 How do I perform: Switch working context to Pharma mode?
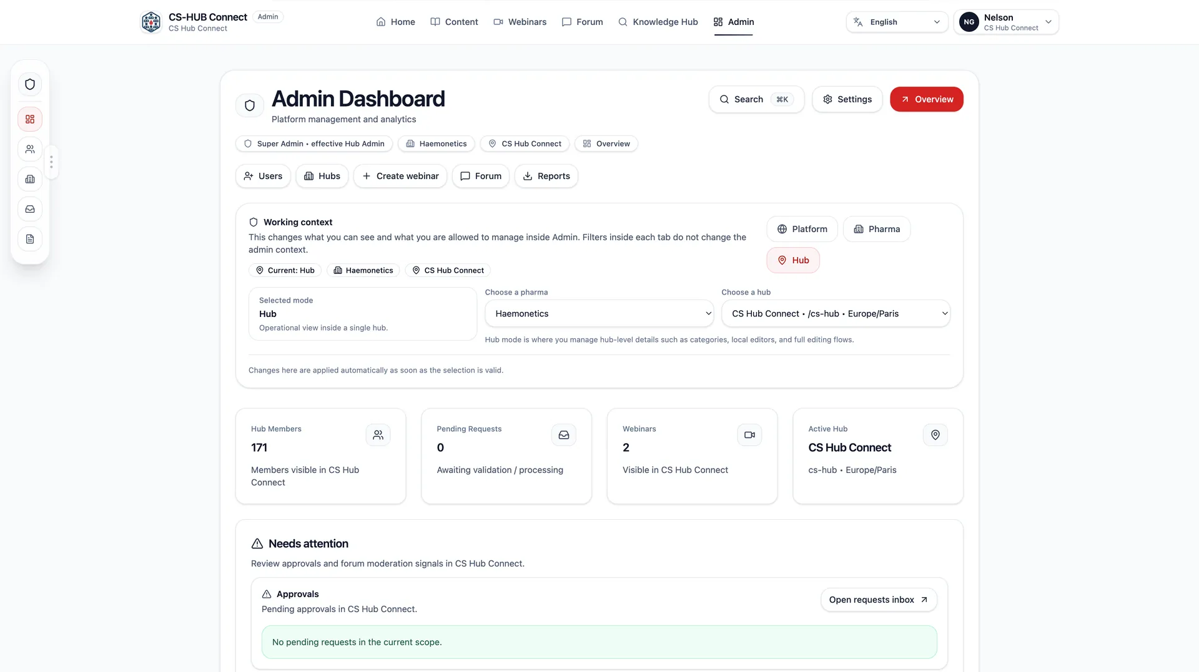coord(876,229)
